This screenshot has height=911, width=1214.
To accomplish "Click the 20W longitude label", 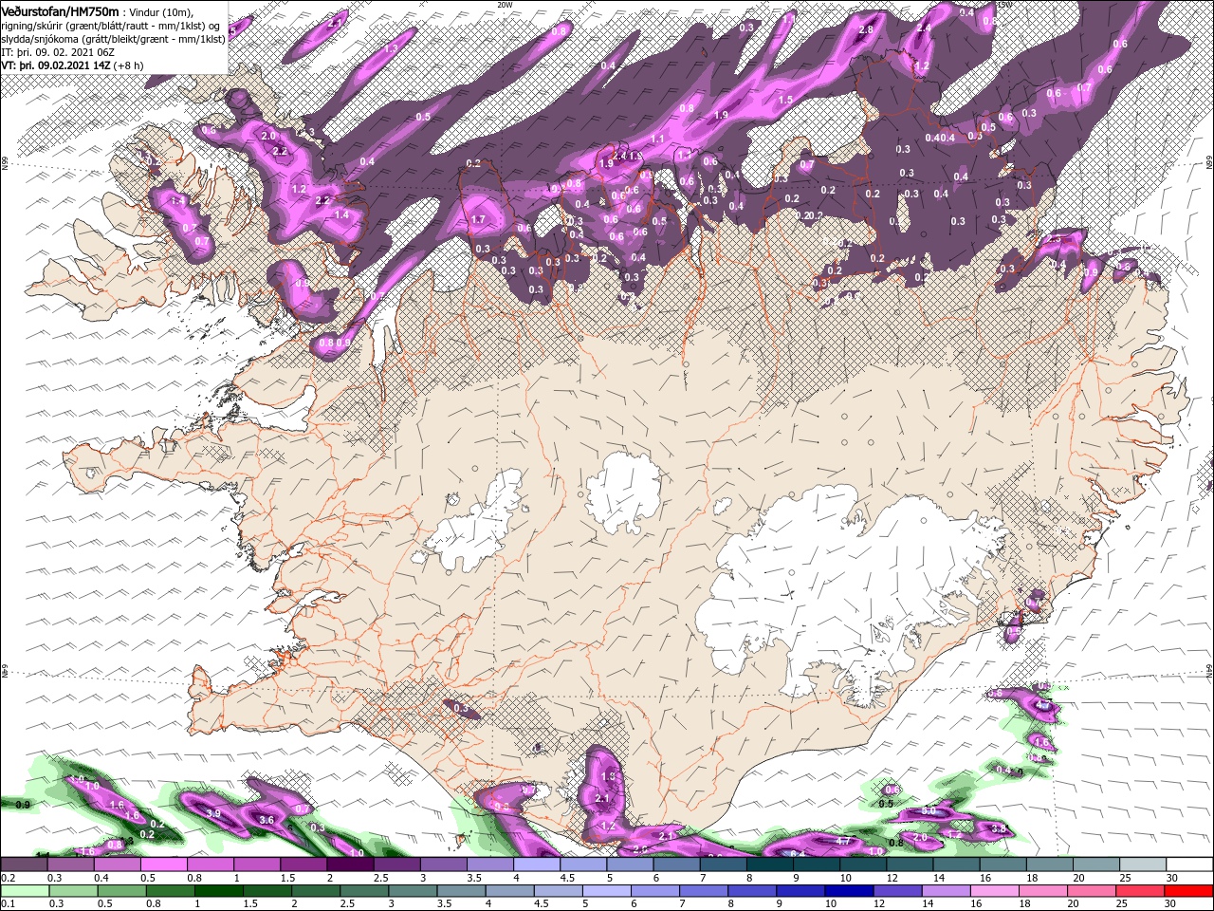I will click(505, 5).
